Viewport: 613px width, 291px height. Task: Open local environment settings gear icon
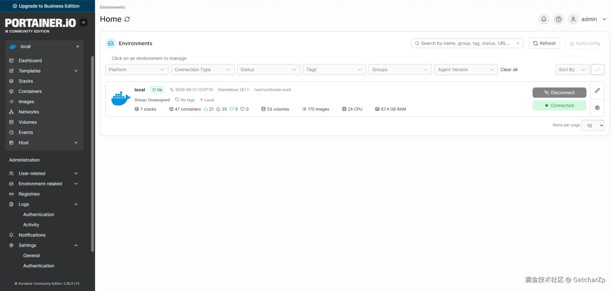point(597,108)
